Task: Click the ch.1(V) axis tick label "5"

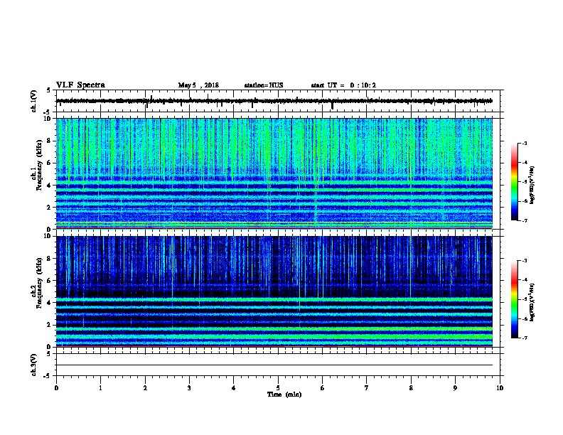Action: point(49,90)
